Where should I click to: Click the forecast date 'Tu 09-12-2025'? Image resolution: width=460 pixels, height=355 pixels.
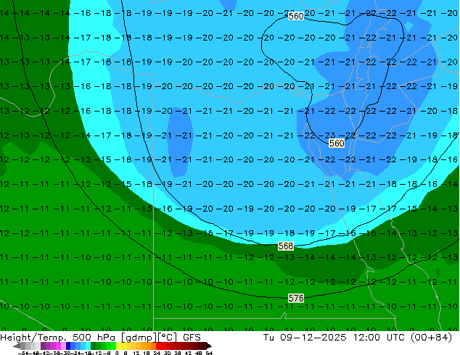pyautogui.click(x=305, y=338)
